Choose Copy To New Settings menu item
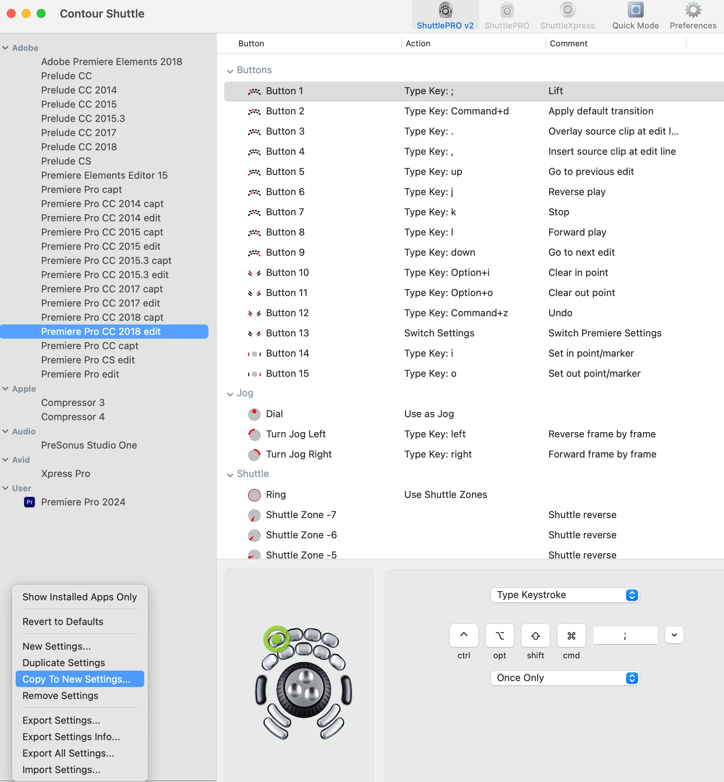724x782 pixels. pos(76,679)
